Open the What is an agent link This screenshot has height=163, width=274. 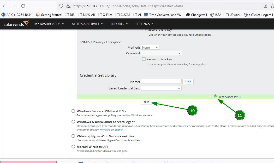111,129
